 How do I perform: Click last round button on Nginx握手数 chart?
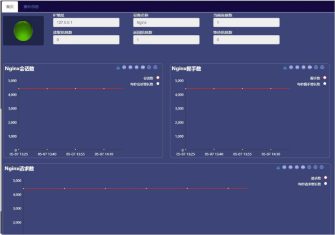coord(322,67)
